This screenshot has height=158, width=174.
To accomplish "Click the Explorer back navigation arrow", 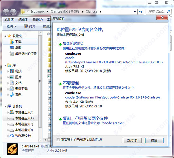I will tap(6, 12).
